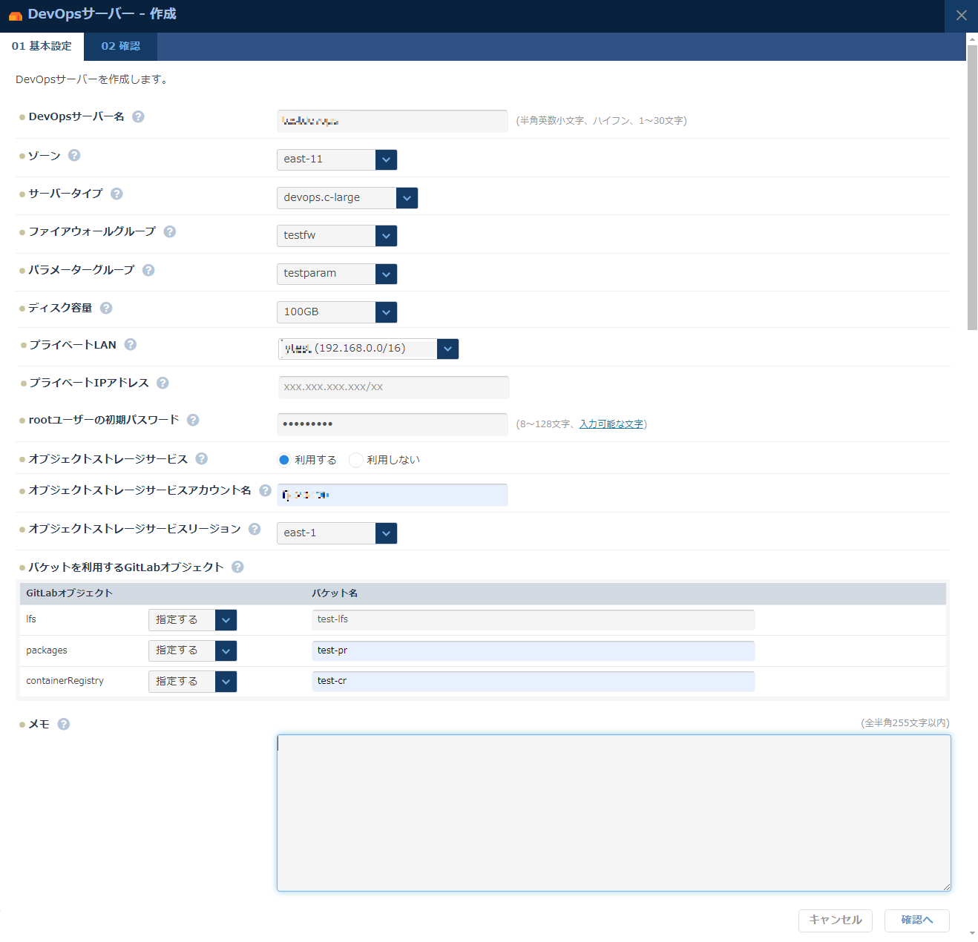
Task: Expand the サーバータイプ dropdown
Action: point(406,197)
